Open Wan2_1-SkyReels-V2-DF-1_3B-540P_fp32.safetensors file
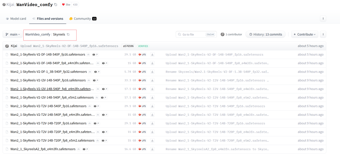This screenshot has width=340, height=157. click(x=48, y=72)
